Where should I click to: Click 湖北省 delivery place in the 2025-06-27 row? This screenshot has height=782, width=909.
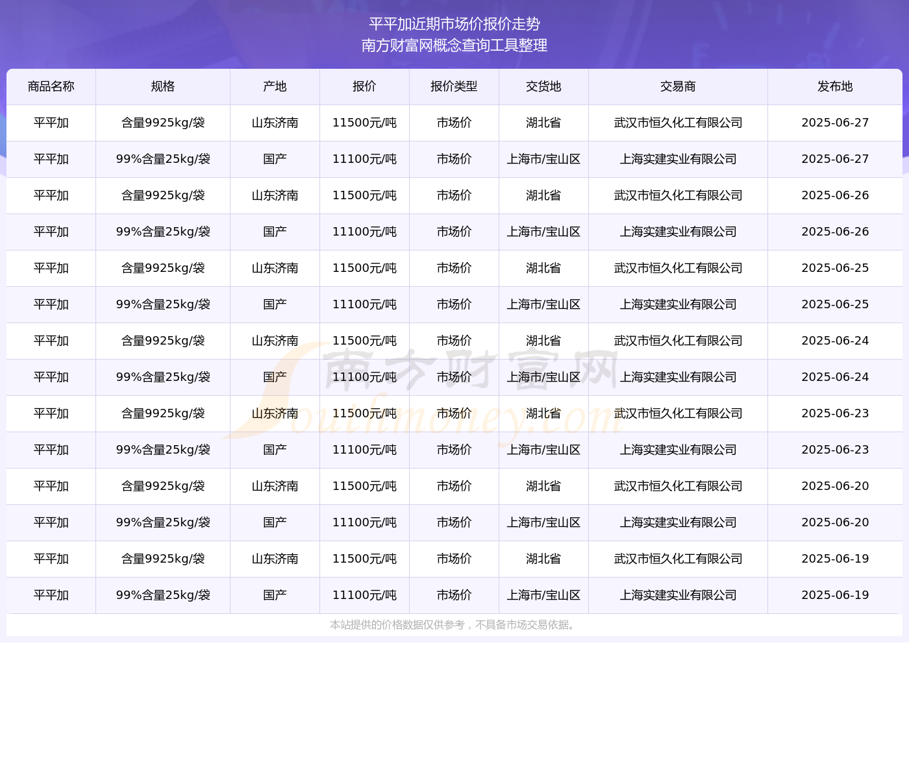[x=544, y=123]
